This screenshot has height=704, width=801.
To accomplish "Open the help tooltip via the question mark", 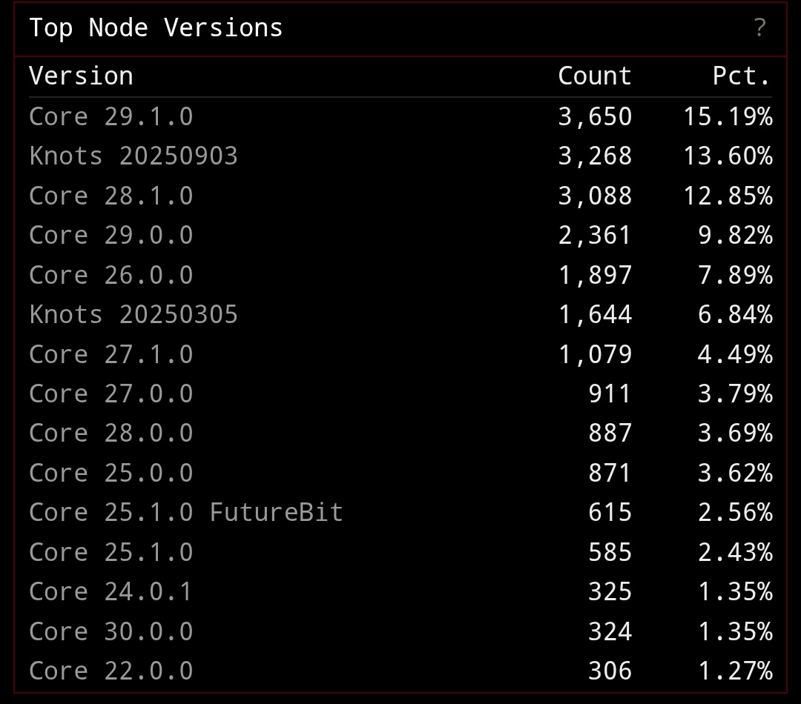I will pos(758,28).
